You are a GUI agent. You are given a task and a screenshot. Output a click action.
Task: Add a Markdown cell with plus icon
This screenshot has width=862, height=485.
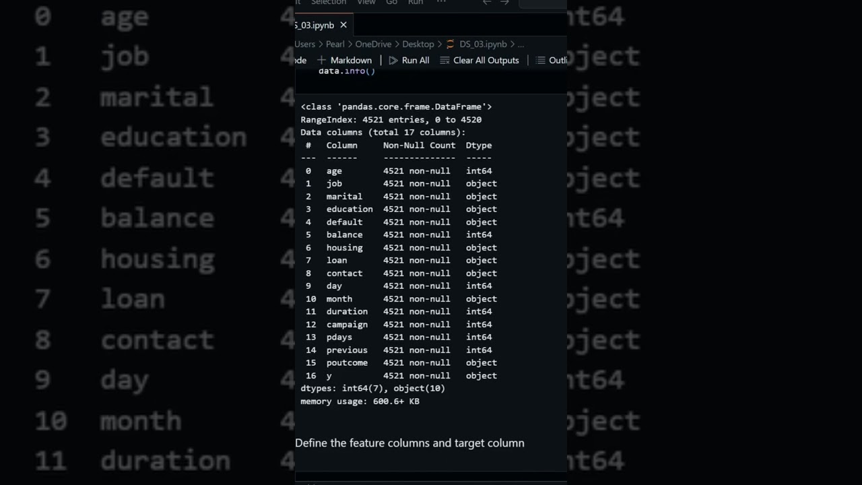click(321, 61)
